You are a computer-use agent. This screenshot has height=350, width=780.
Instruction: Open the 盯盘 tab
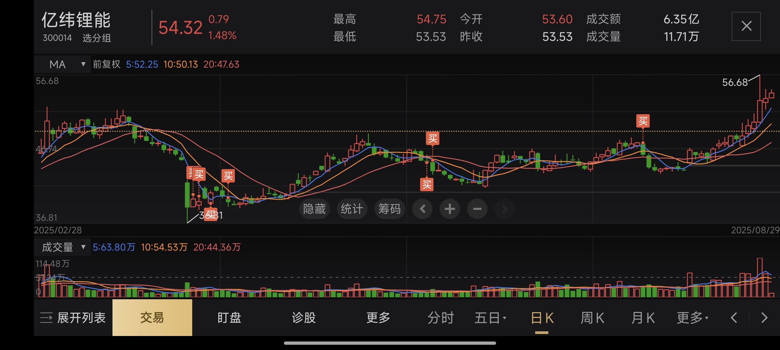[229, 318]
